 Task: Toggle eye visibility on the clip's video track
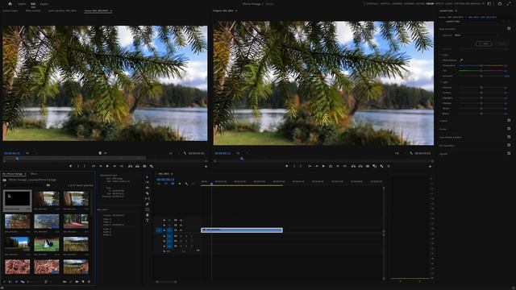[181, 230]
